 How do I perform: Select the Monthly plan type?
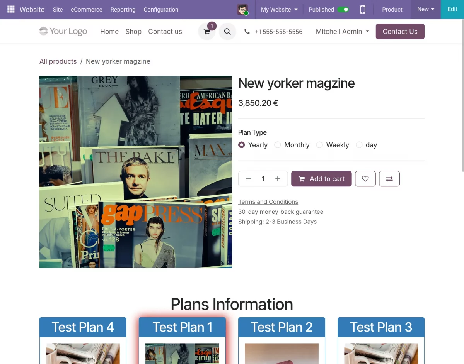tap(277, 145)
